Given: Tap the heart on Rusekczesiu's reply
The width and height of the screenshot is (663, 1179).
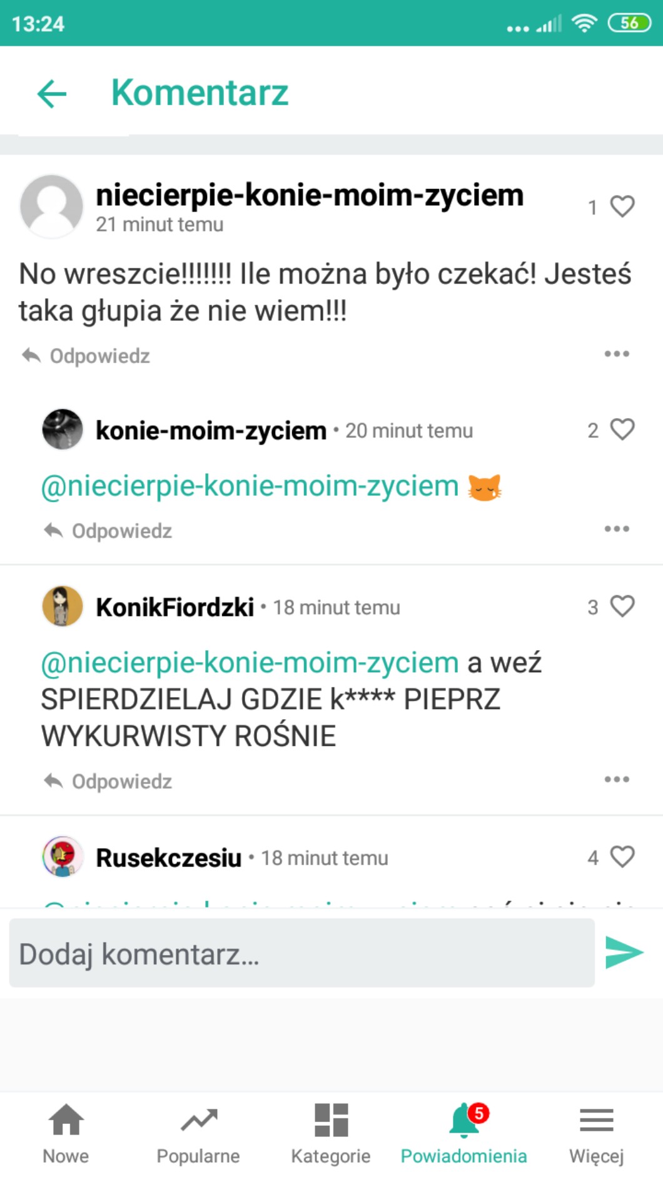Looking at the screenshot, I should click(x=622, y=857).
